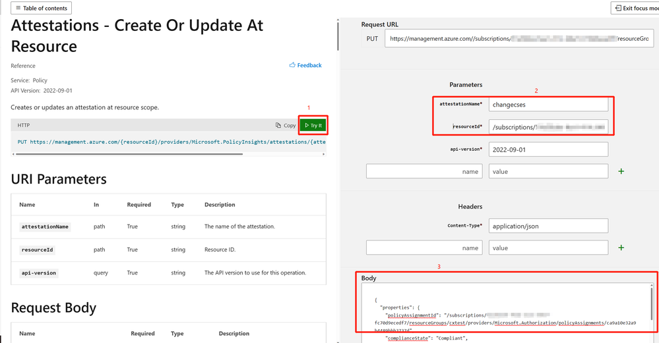Click the Parameters section heading

tap(466, 85)
